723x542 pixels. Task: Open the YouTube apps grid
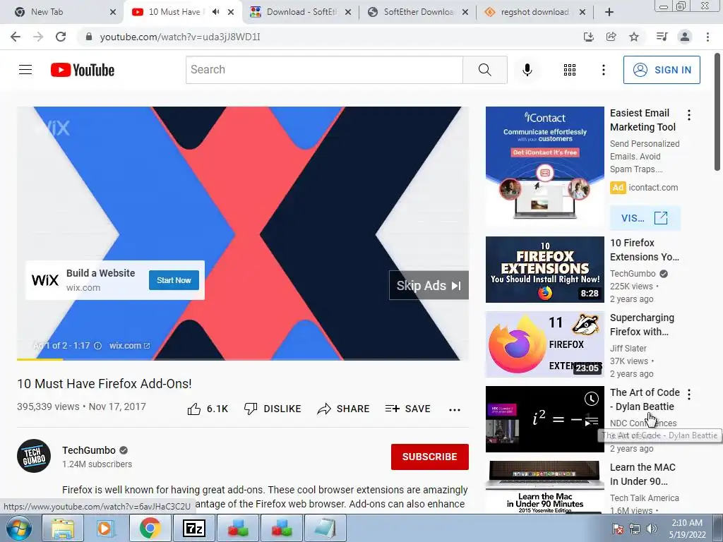pyautogui.click(x=570, y=70)
